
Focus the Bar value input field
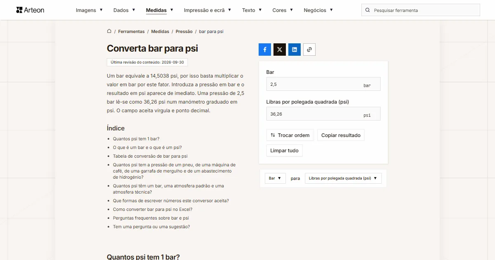323,84
